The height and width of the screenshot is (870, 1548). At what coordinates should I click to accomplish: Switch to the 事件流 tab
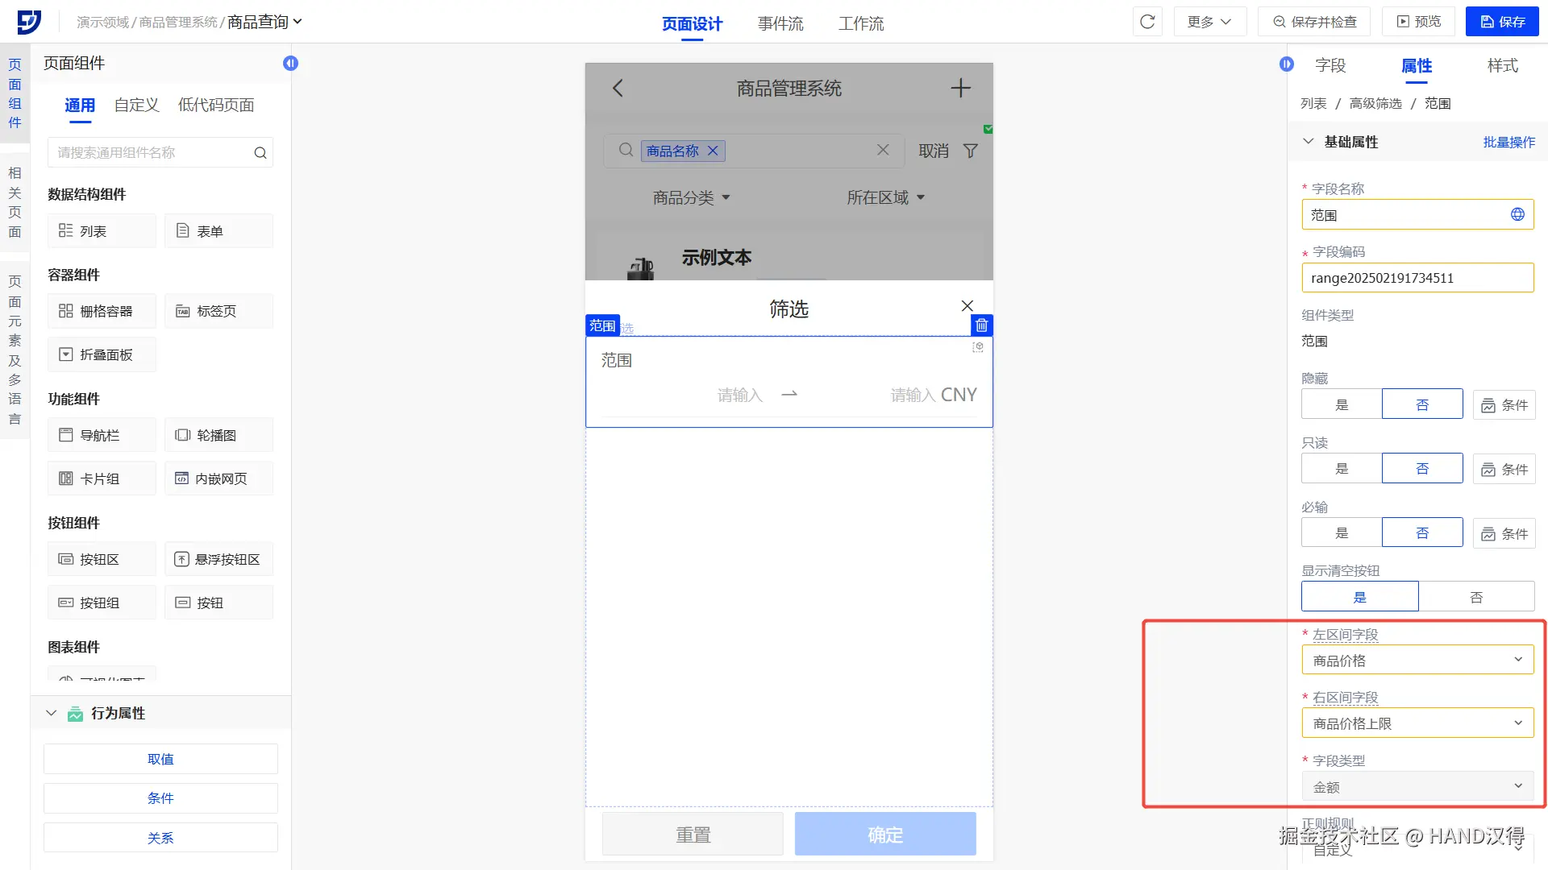780,23
